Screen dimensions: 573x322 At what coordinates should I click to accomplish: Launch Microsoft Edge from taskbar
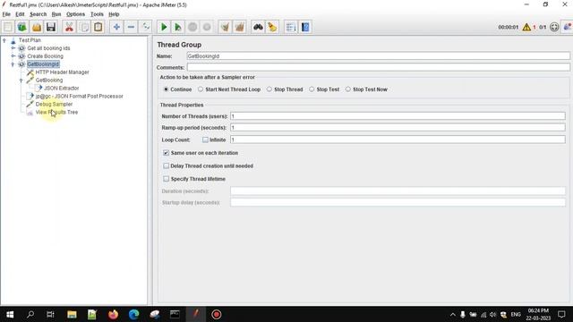click(133, 314)
